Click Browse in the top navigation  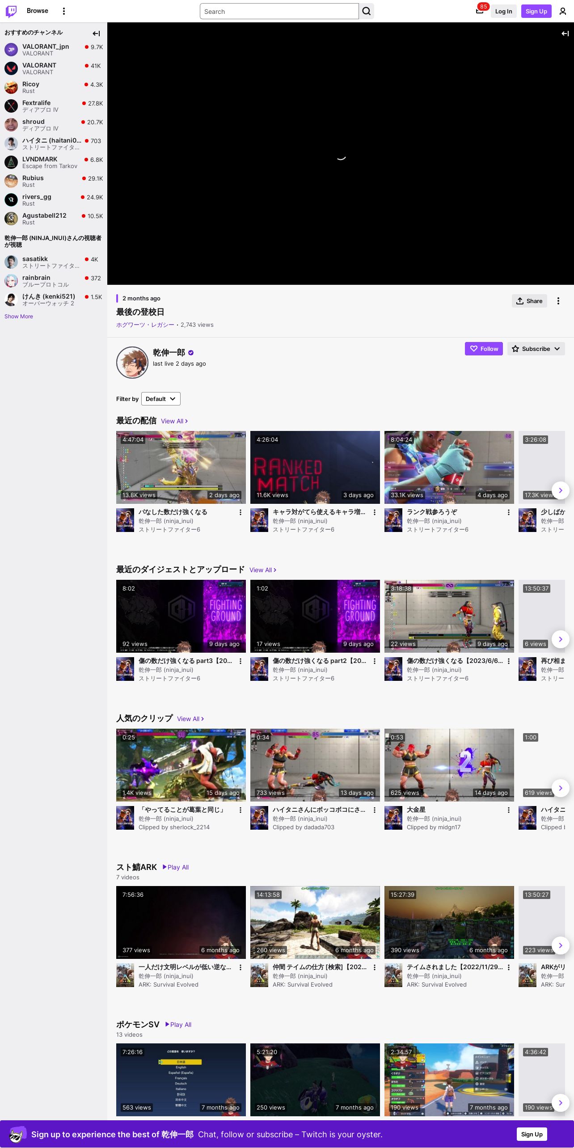point(38,11)
